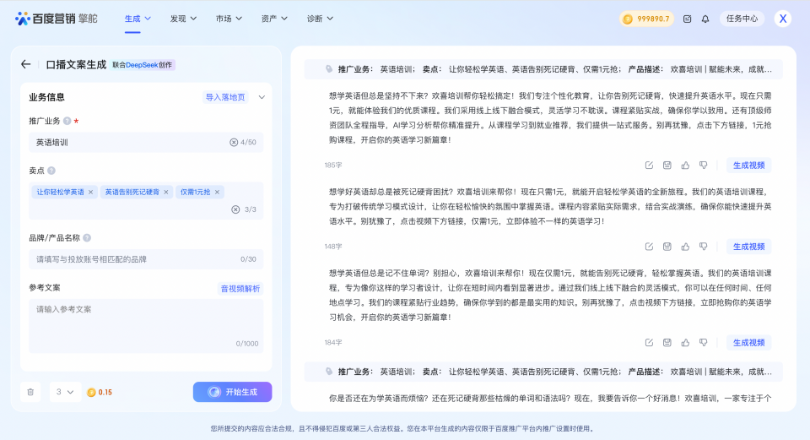Open the generation count dropdown showing 3
The height and width of the screenshot is (440, 810).
[x=65, y=392]
